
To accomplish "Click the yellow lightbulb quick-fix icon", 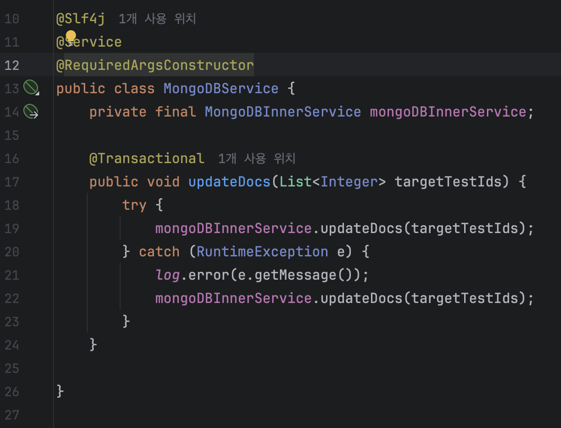I will pos(70,37).
